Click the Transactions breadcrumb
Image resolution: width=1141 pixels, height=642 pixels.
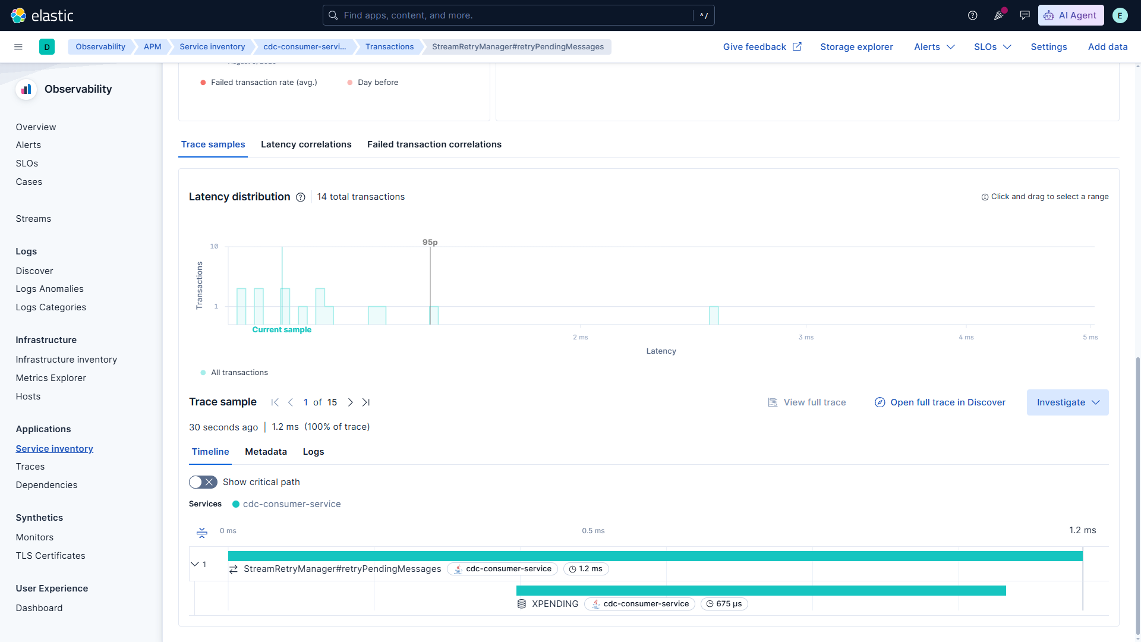pos(389,47)
